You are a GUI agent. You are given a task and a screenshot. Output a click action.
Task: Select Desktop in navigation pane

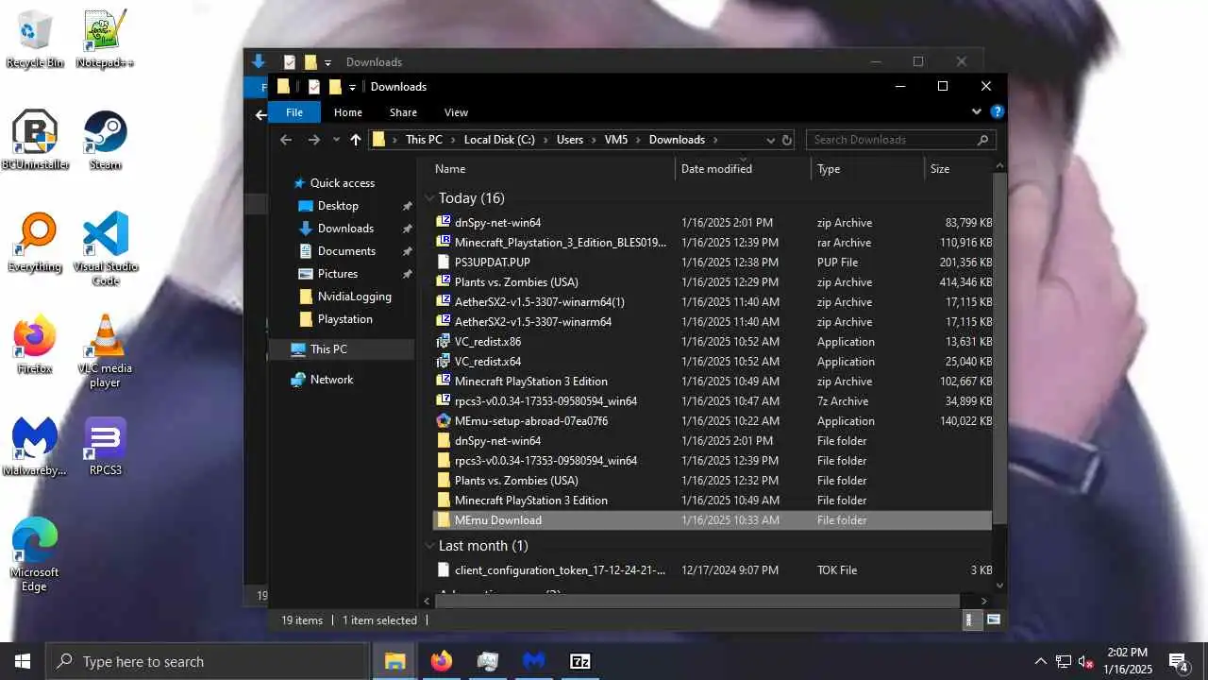338,206
